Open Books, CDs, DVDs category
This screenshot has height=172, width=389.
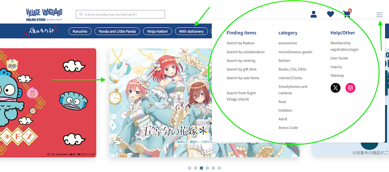(x=293, y=70)
